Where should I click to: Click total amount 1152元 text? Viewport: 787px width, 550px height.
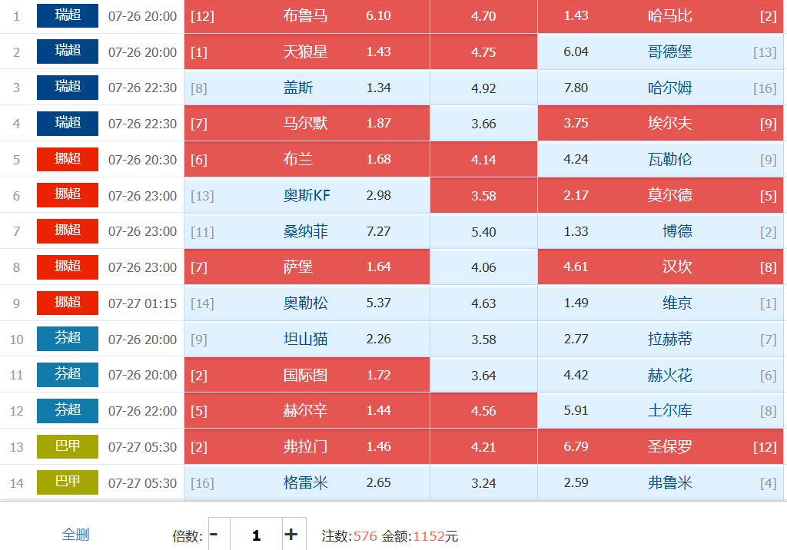tap(435, 536)
